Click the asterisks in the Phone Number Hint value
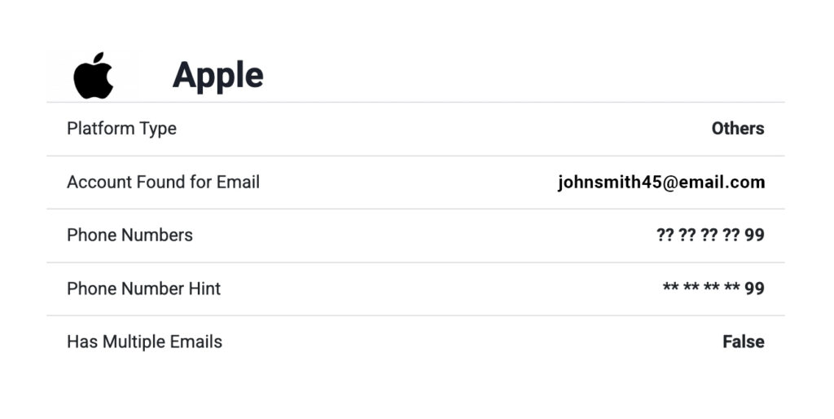This screenshot has width=834, height=419. coord(700,288)
